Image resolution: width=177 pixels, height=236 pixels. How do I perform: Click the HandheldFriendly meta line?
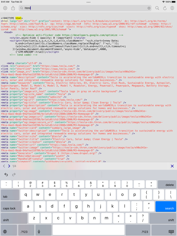pos(35,159)
